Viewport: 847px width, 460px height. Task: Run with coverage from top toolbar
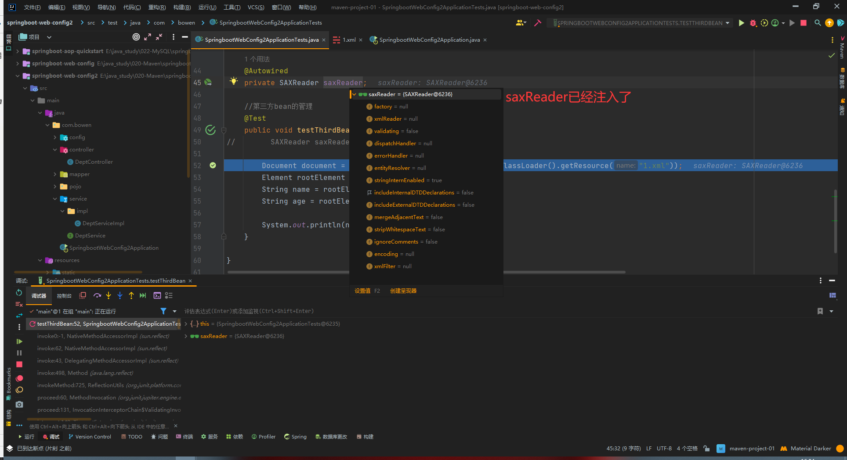click(x=764, y=23)
